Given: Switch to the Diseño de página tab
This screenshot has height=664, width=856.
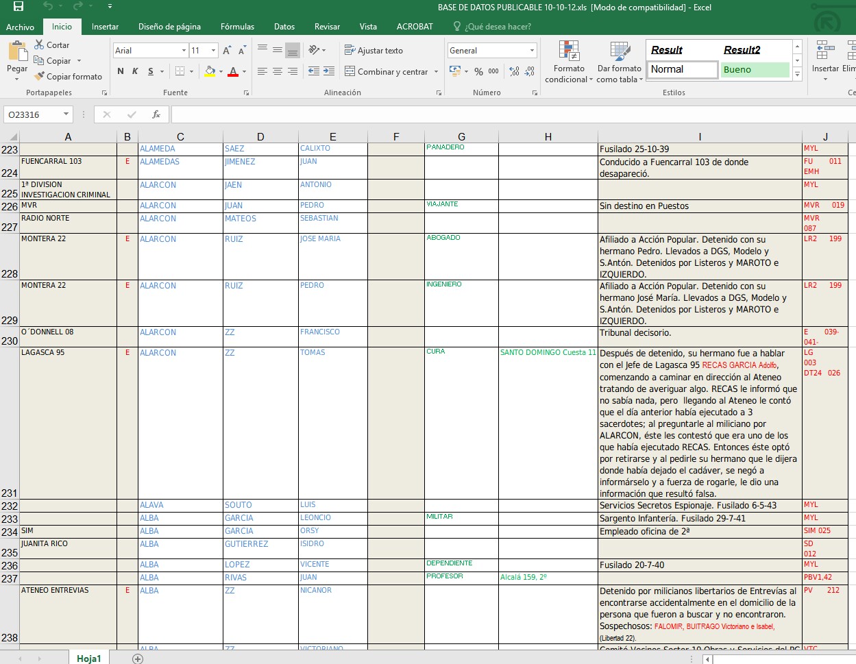Looking at the screenshot, I should tap(169, 27).
